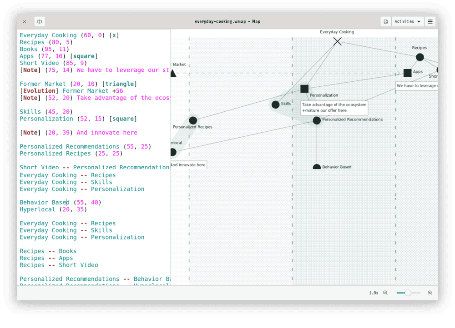Viewport: 455px width, 328px height.
Task: Select the Everyday Cooking X anchor marker
Action: (x=337, y=41)
